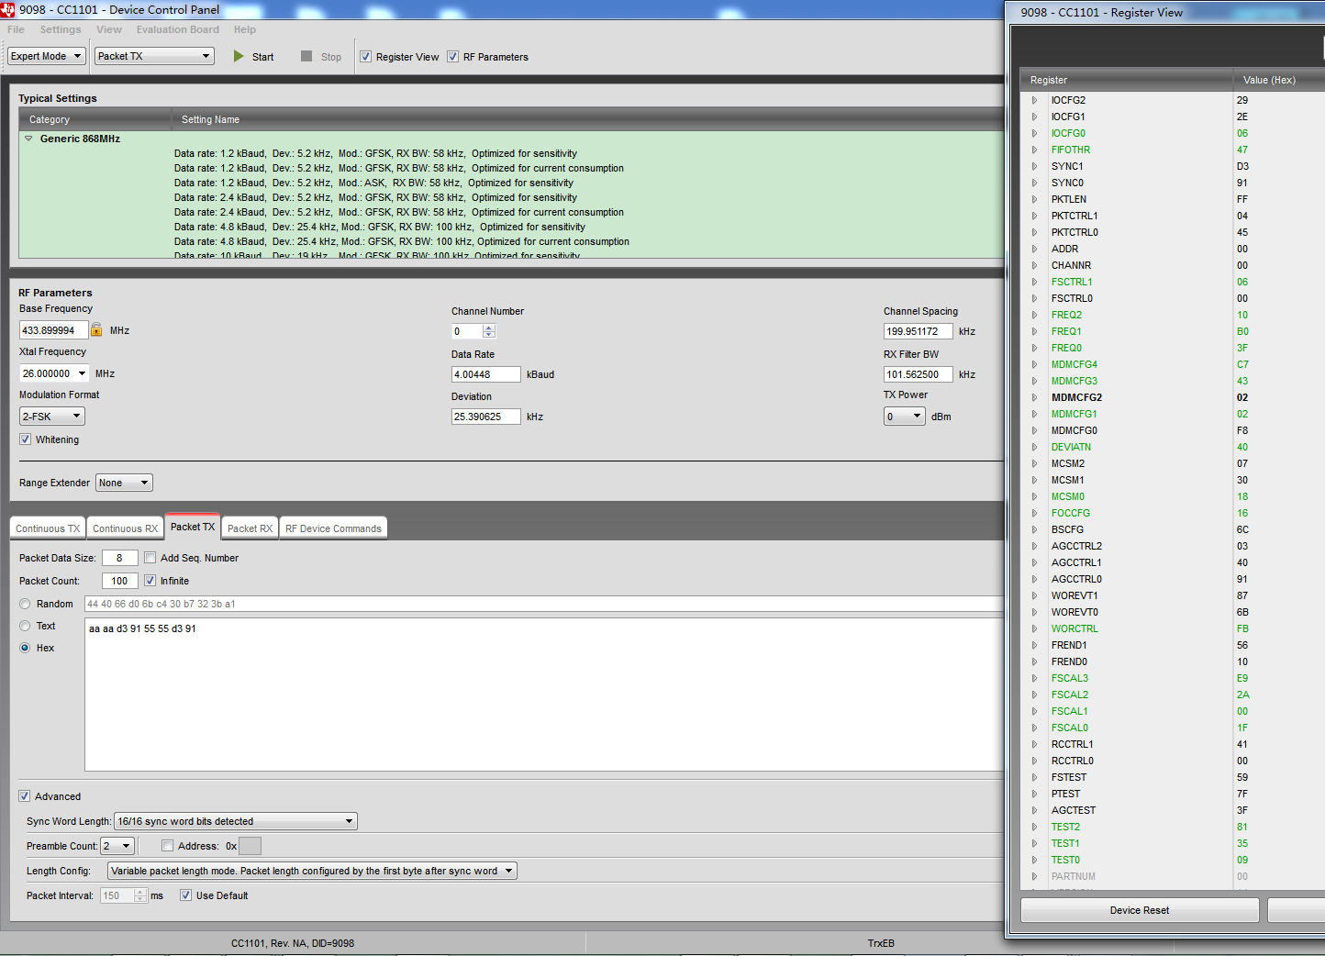
Task: Click the Setting Name column header
Action: [x=588, y=119]
